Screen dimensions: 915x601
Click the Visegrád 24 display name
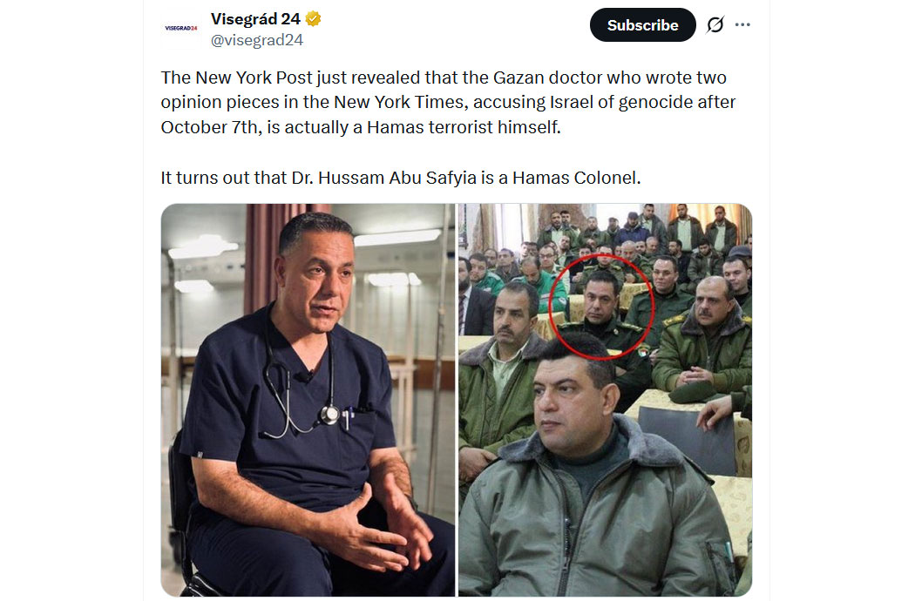pyautogui.click(x=255, y=18)
